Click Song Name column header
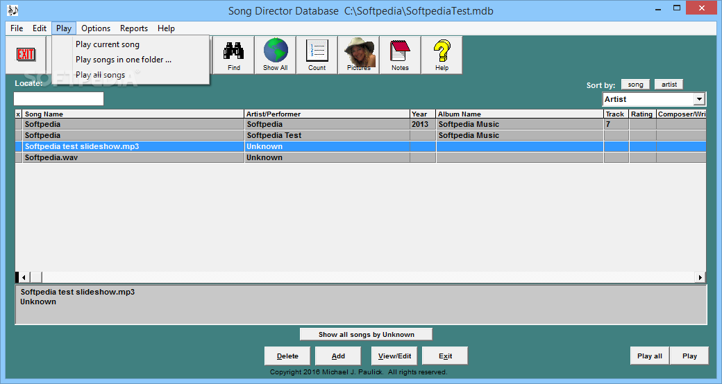 click(133, 114)
